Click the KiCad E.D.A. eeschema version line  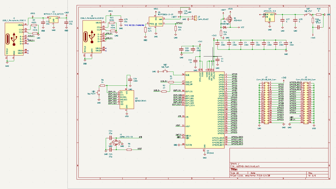click(x=250, y=176)
